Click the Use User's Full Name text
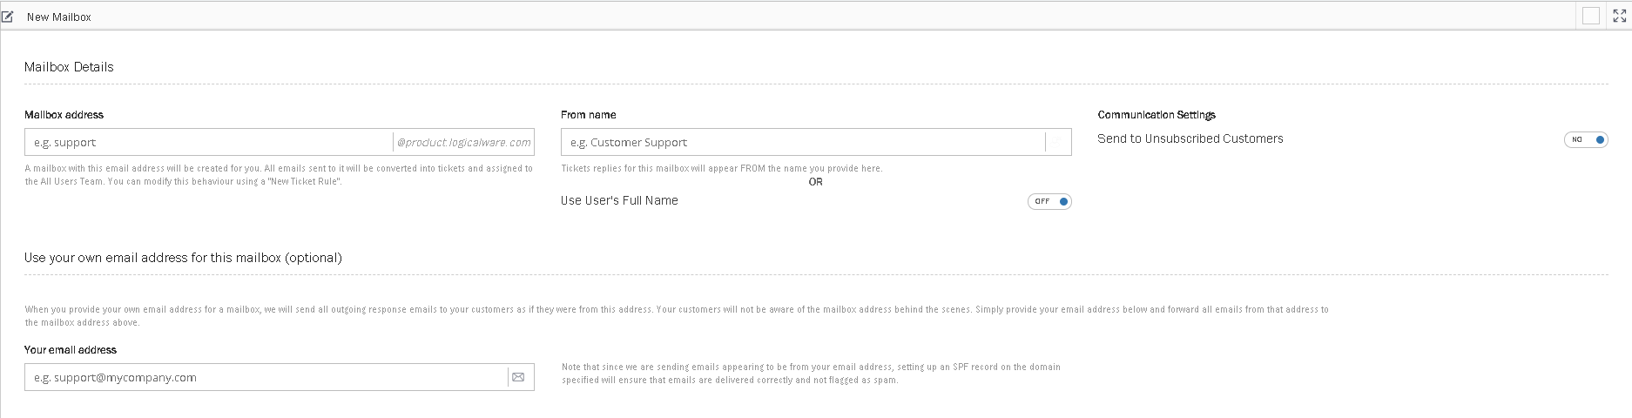The image size is (1632, 418). (x=619, y=200)
